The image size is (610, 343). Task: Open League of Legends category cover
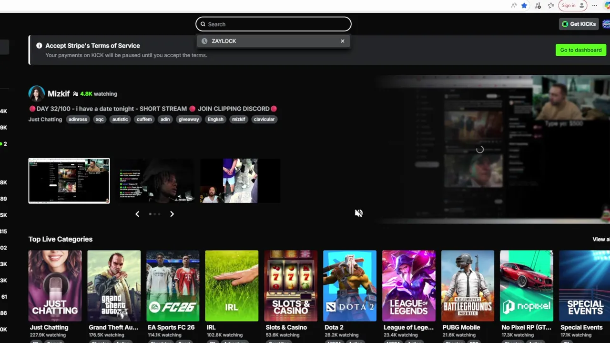(409, 286)
